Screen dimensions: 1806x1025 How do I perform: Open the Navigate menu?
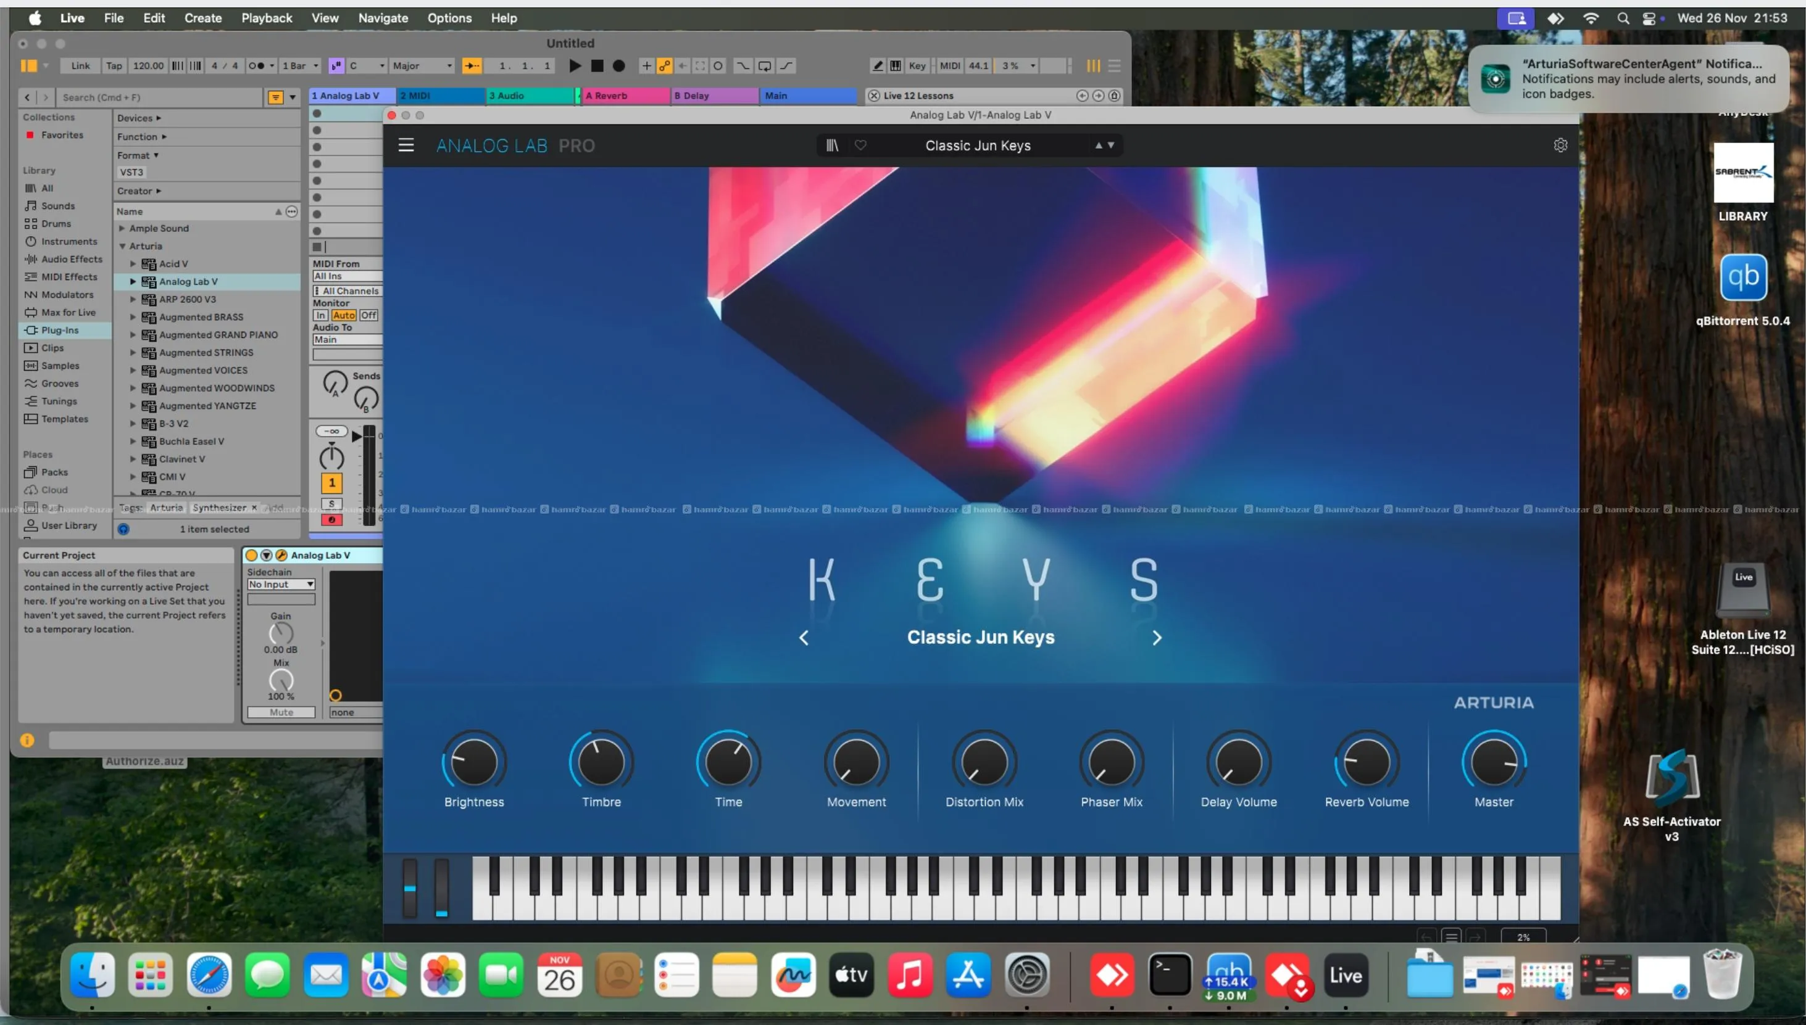point(383,18)
